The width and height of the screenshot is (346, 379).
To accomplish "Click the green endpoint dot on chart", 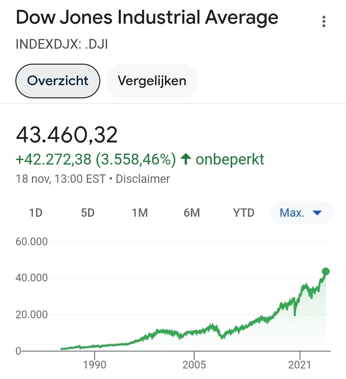I will pyautogui.click(x=326, y=271).
